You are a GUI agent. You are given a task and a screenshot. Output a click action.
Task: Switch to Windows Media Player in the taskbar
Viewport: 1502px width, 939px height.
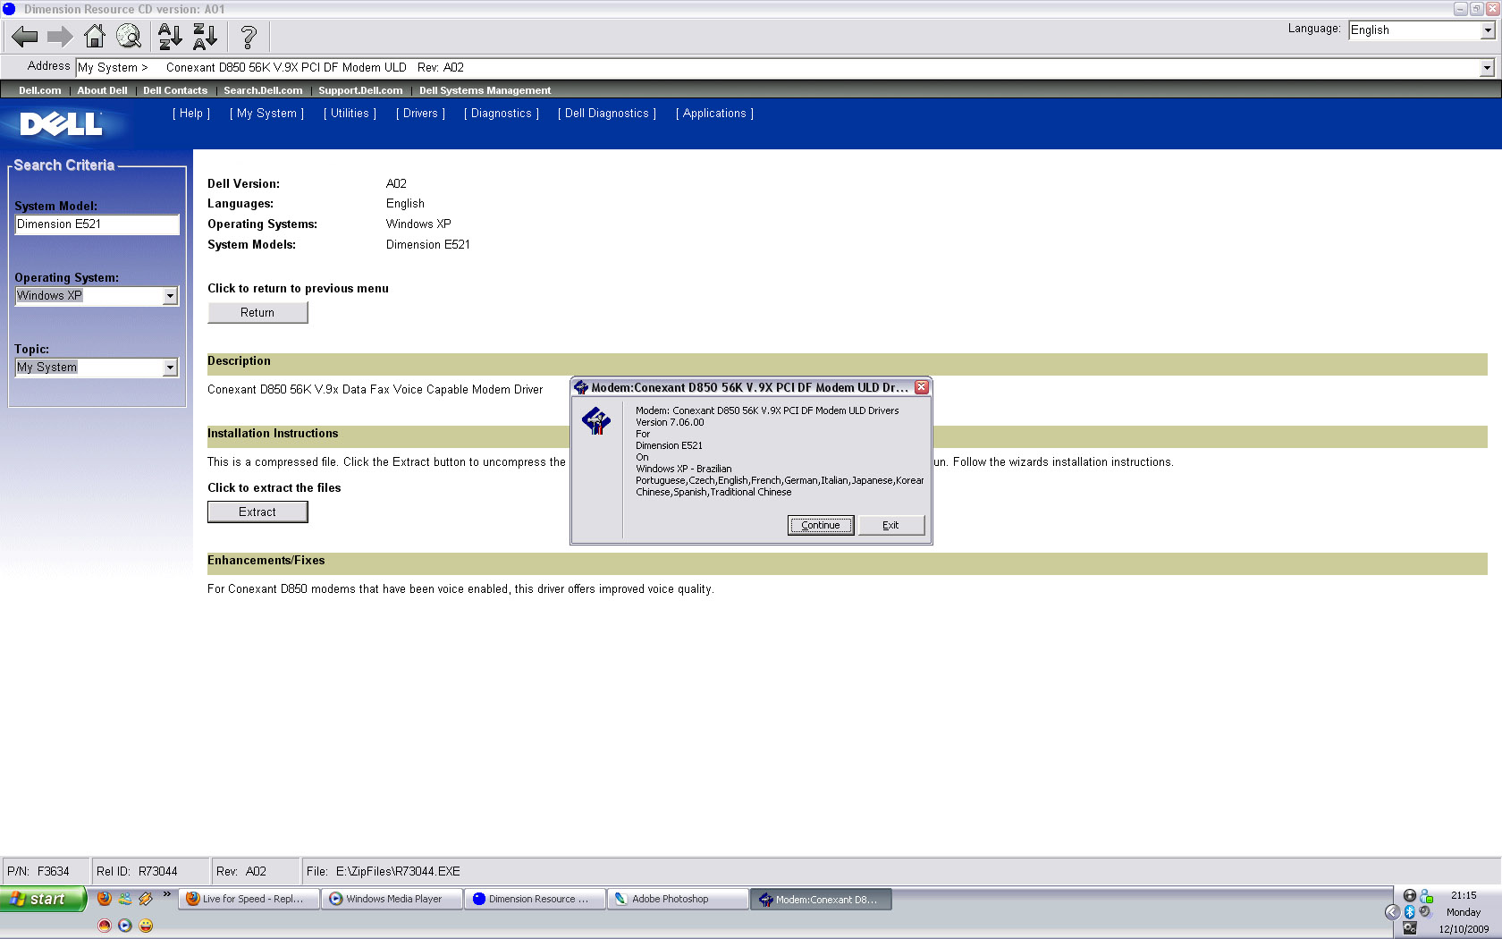click(392, 900)
